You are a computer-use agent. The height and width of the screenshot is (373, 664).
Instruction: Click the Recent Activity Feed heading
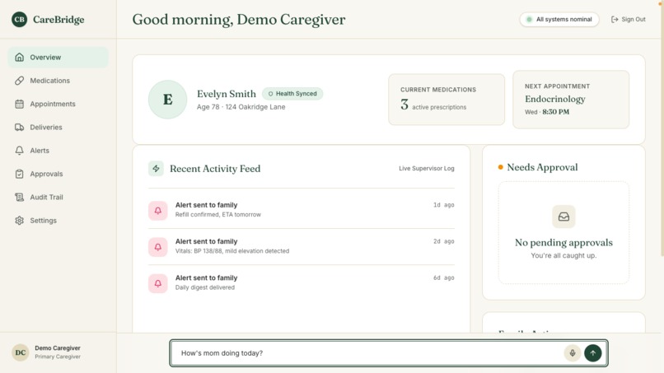click(x=215, y=169)
